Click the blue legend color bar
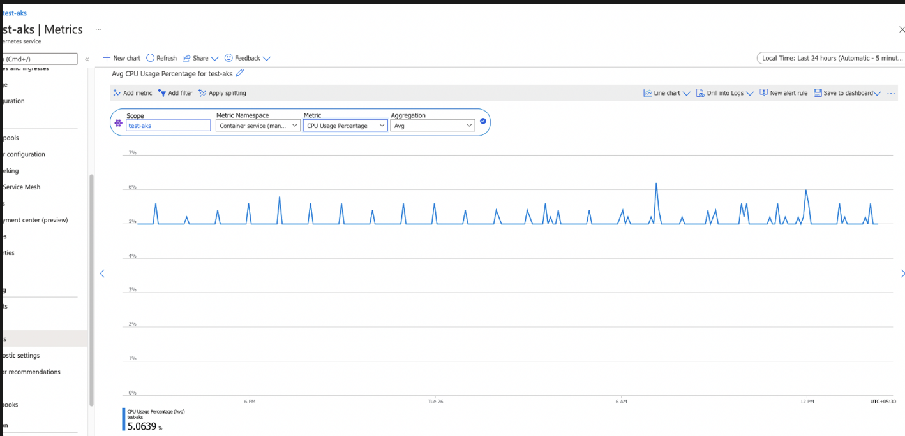The width and height of the screenshot is (905, 436). [123, 419]
